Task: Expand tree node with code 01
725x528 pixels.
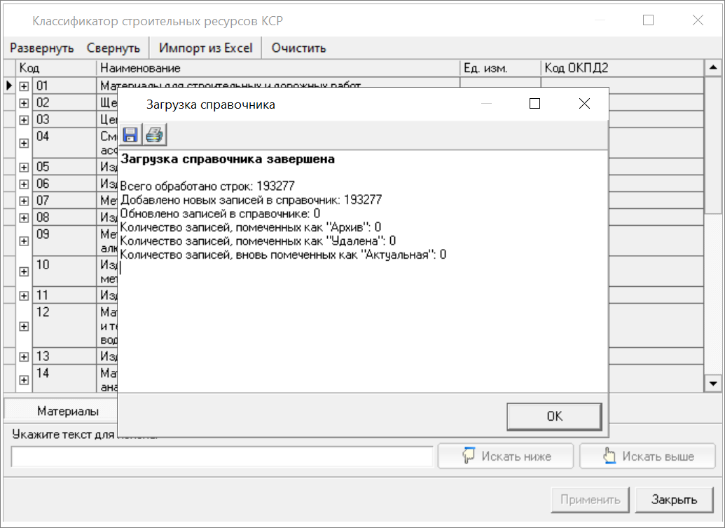Action: 24,86
